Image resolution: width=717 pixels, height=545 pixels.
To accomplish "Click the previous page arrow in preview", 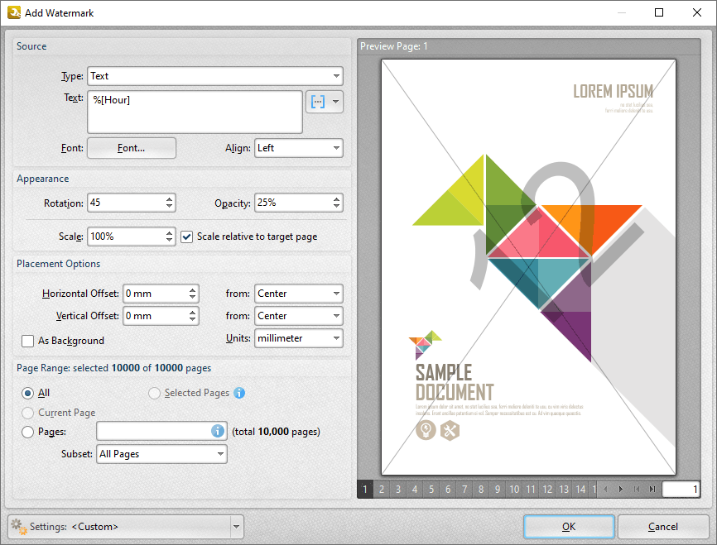I will pyautogui.click(x=605, y=490).
